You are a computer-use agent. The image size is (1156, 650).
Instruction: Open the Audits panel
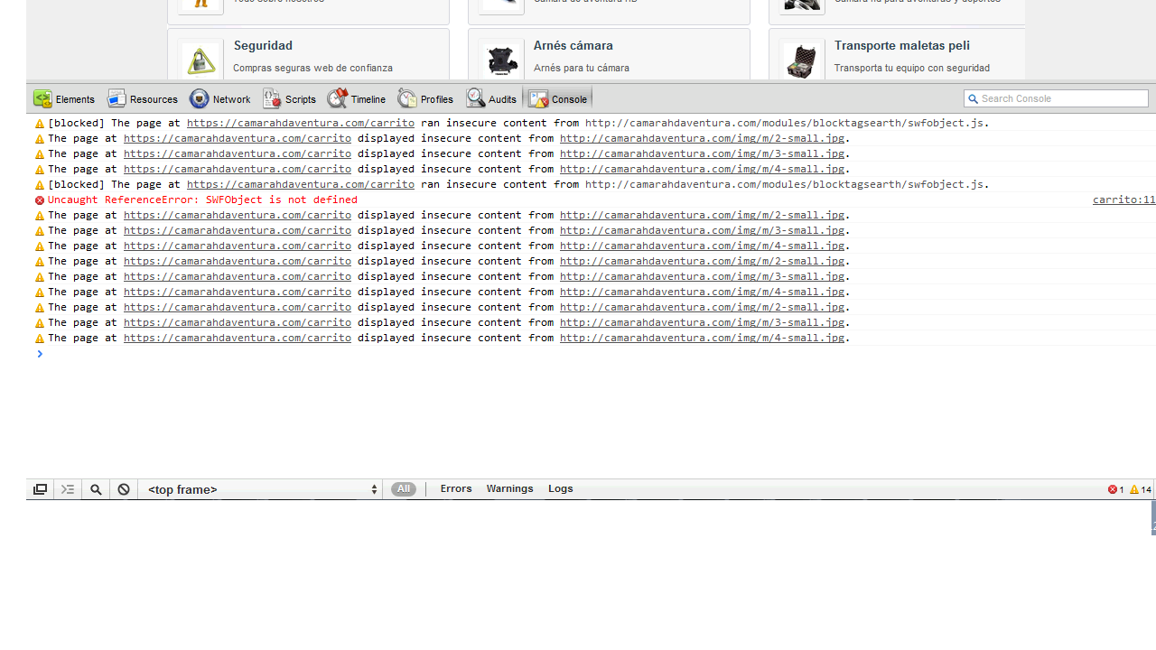(490, 99)
